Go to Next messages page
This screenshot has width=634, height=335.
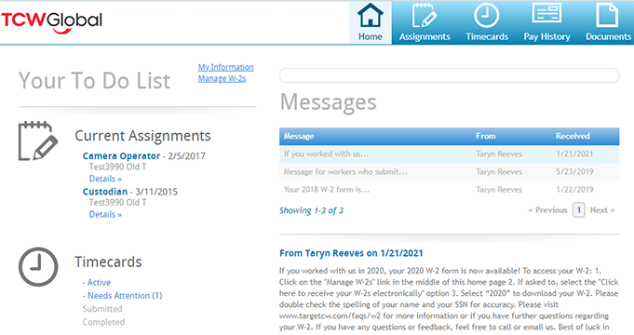tap(602, 210)
